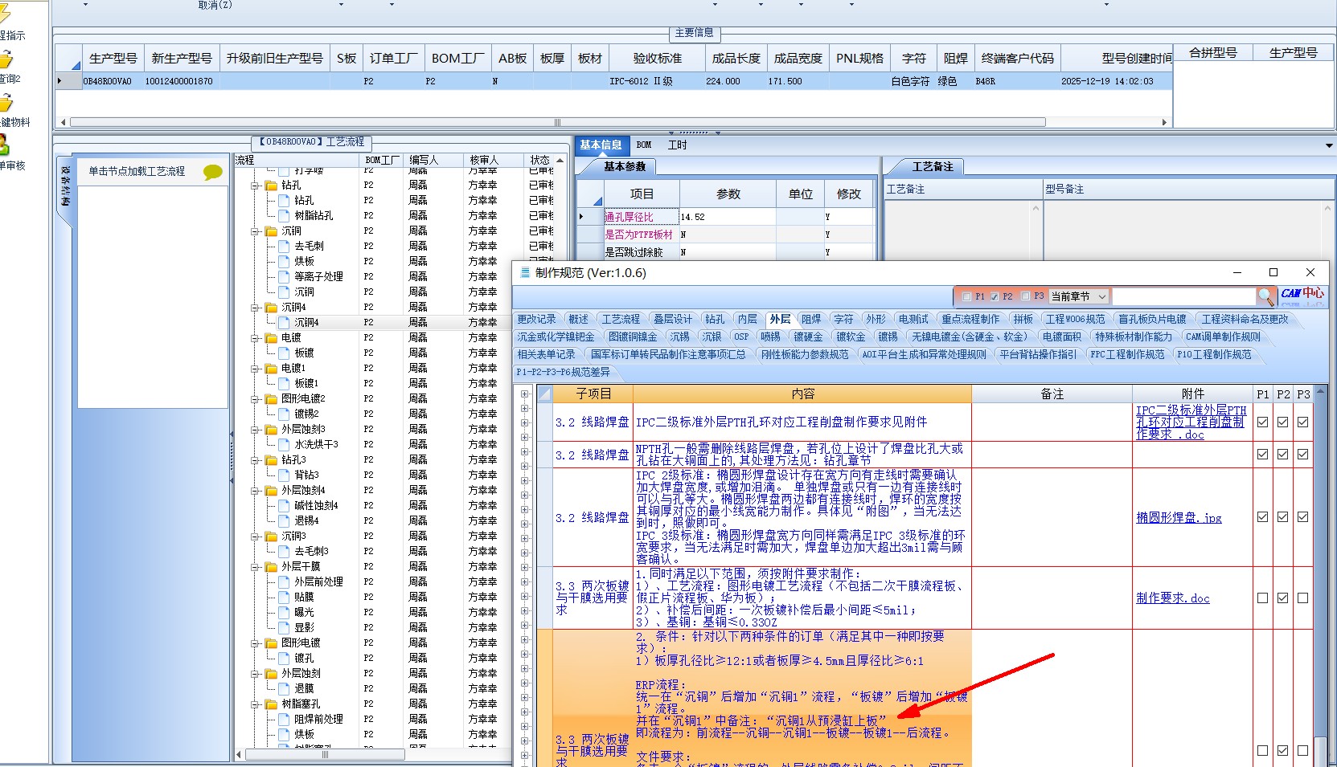The image size is (1337, 767).
Task: Toggle P1 checkbox for IPC二级标准外层PTH row
Action: tap(1262, 422)
